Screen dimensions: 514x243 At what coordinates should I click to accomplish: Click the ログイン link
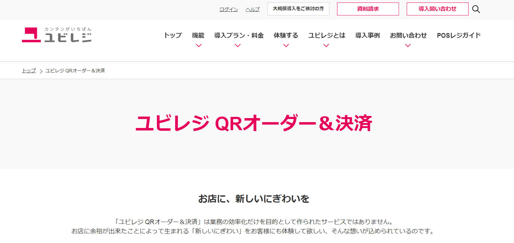click(229, 9)
